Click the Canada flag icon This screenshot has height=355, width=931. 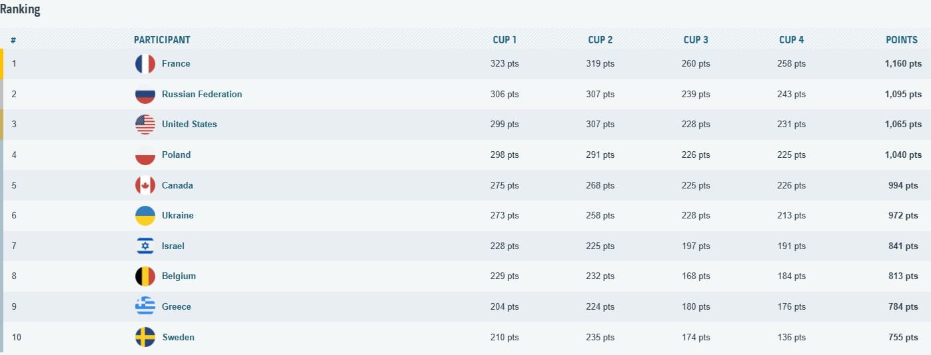click(x=145, y=186)
